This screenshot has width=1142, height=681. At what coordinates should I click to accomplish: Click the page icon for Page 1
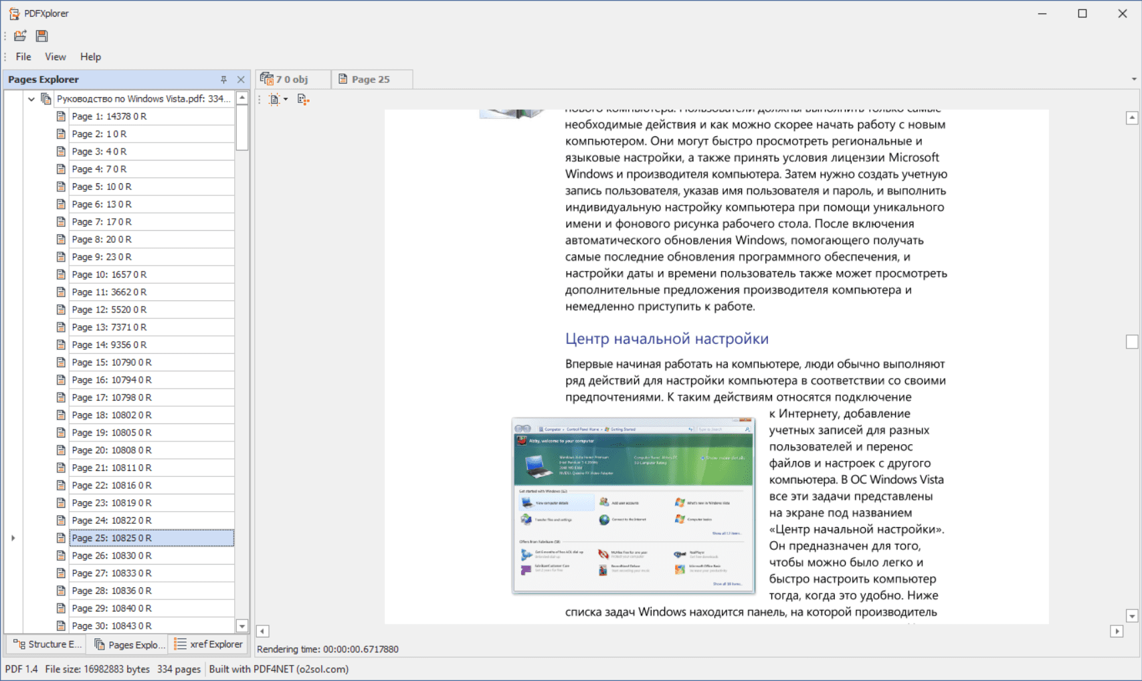pyautogui.click(x=61, y=116)
